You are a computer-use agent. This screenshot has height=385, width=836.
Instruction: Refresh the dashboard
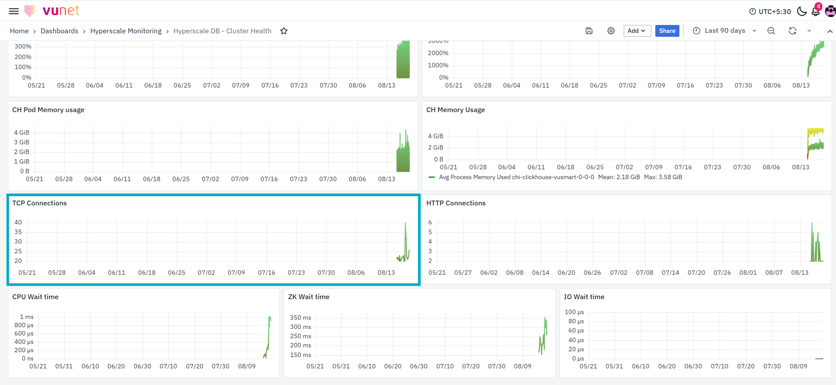coord(793,31)
